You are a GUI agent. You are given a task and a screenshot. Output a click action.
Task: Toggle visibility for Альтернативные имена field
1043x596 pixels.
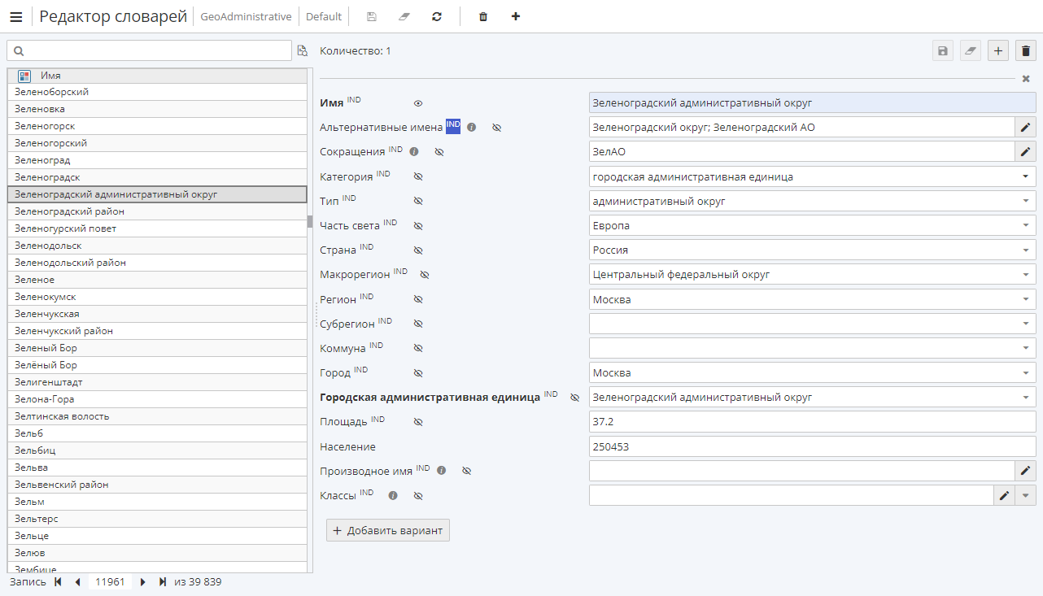tap(496, 128)
